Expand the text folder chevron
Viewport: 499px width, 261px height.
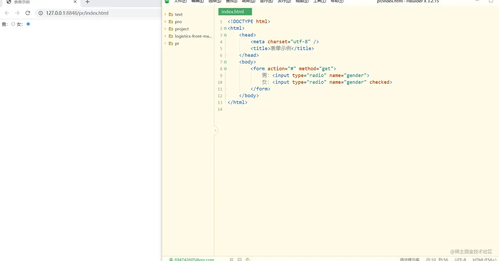point(165,15)
